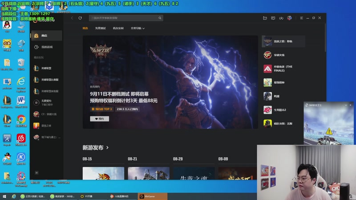Click the WeGame store vertical scrollbar

pos(325,37)
